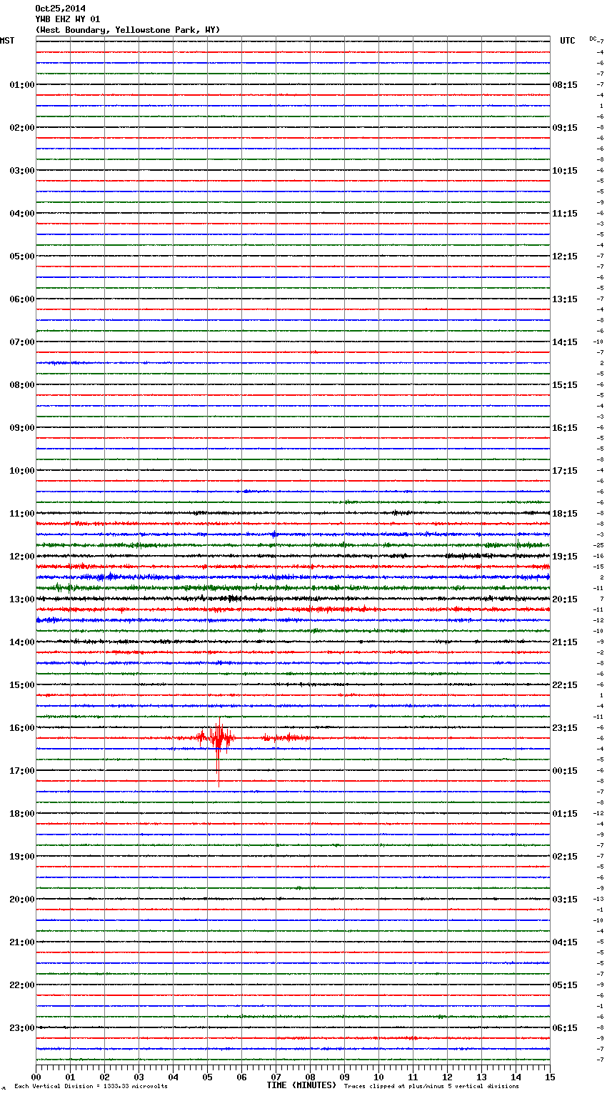Select the 19:00 MST time label
Screen dimensions: 607x1096
point(22,857)
